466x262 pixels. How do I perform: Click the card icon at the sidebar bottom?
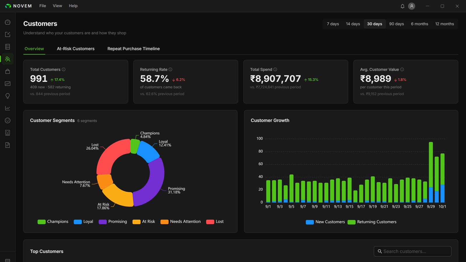(x=8, y=260)
